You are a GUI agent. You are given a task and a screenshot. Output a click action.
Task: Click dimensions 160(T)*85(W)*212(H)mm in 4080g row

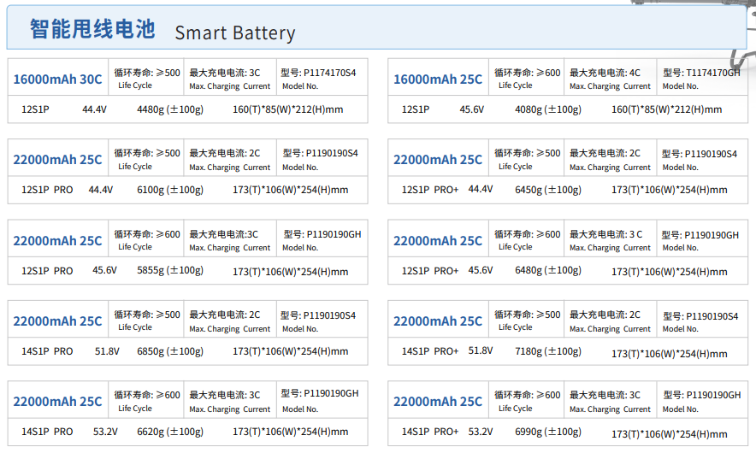pyautogui.click(x=667, y=109)
